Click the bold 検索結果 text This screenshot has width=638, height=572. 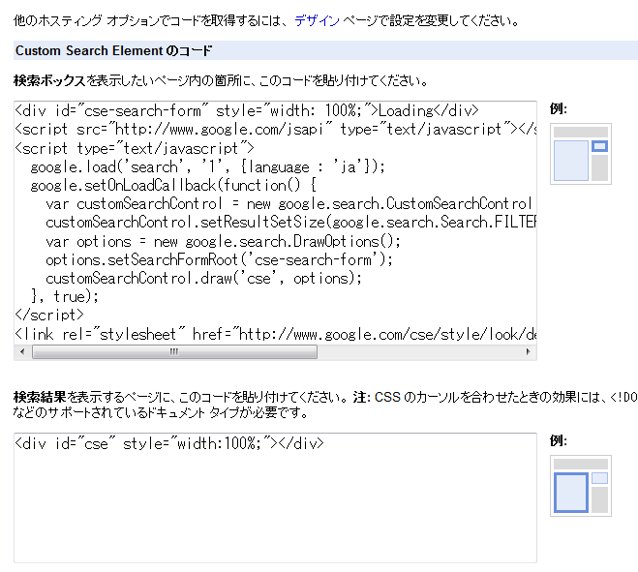pyautogui.click(x=40, y=397)
